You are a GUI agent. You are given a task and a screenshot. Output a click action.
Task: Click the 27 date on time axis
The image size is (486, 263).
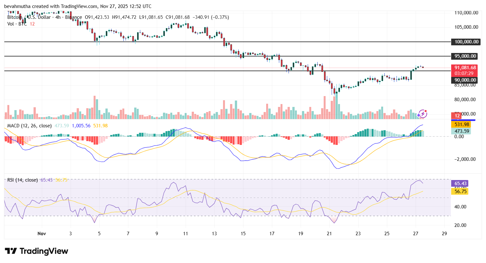(x=415, y=234)
